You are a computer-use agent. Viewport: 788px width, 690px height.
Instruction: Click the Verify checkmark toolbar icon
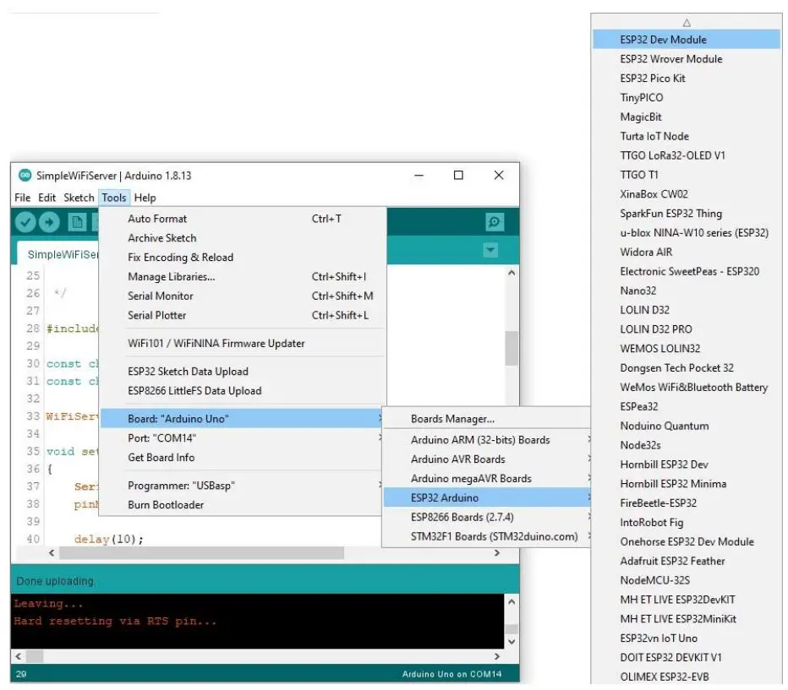coord(25,222)
